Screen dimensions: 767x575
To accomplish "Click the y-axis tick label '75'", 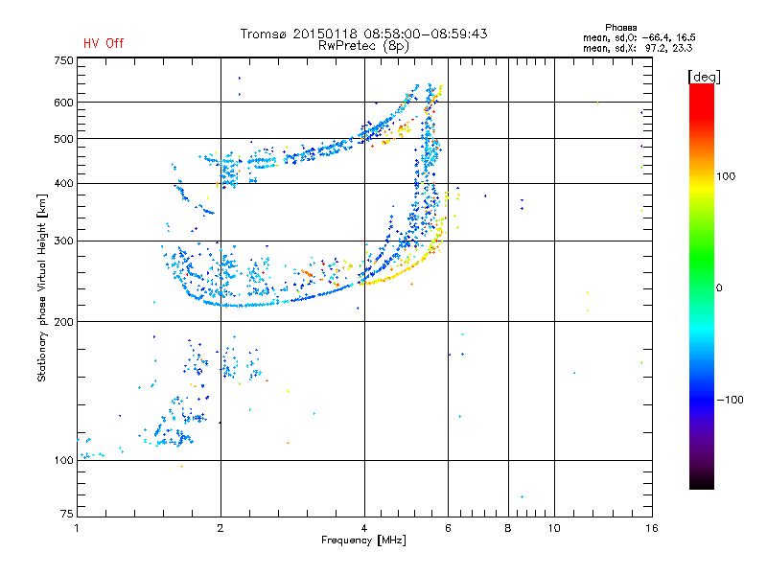I will pyautogui.click(x=67, y=514).
